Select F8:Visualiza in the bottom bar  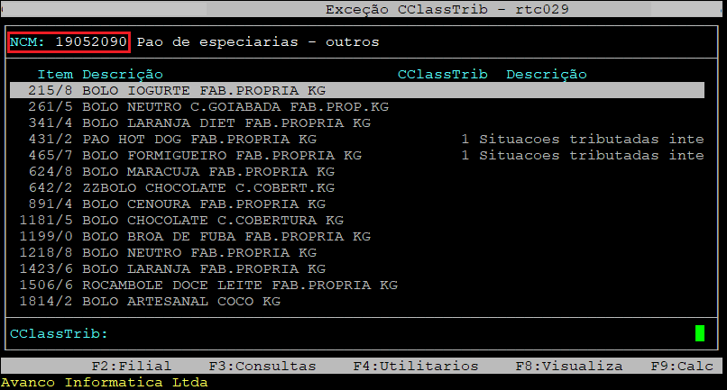click(x=568, y=366)
